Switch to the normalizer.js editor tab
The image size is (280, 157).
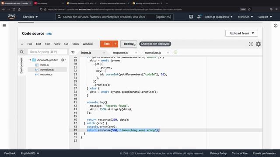pyautogui.click(x=153, y=53)
